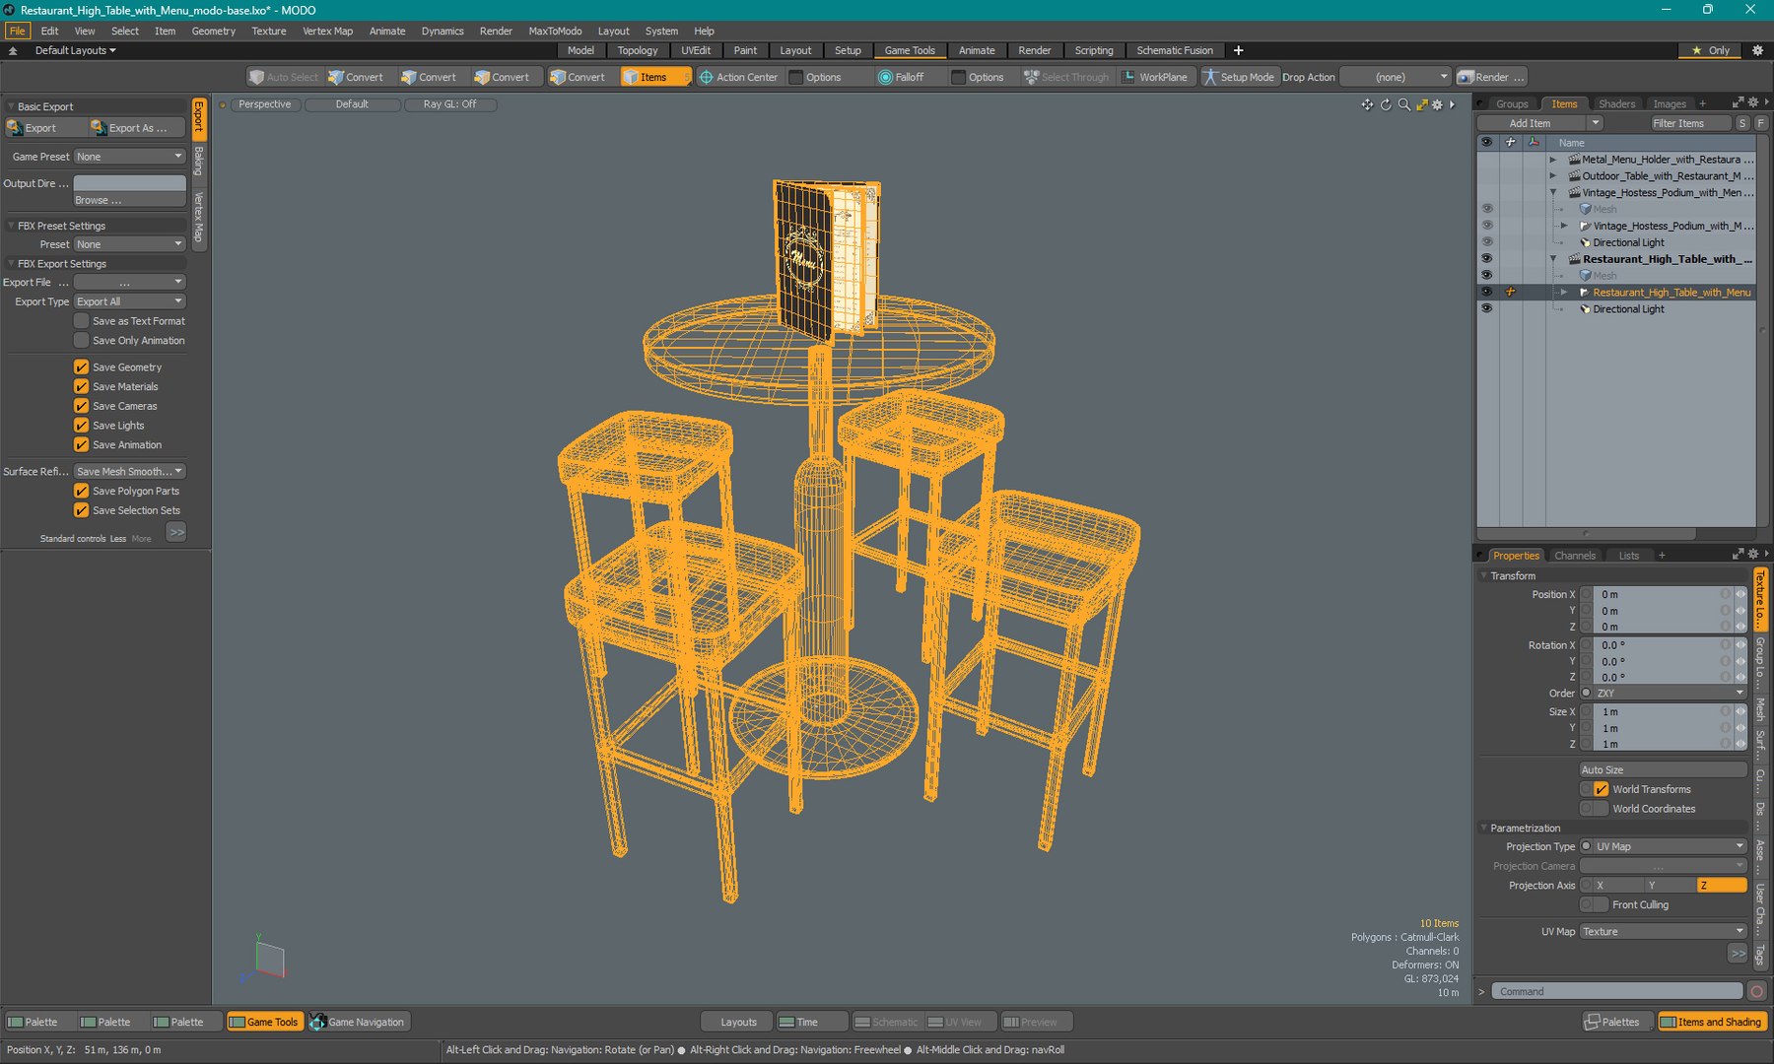The image size is (1774, 1064).
Task: Click the command record button
Action: click(1756, 991)
